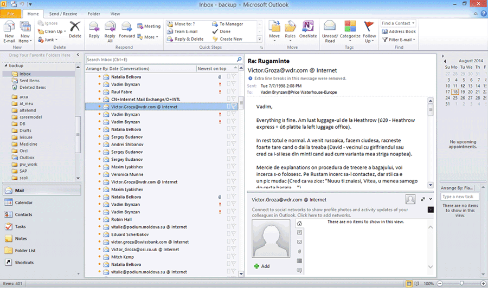Toggle category box for Andrei Shibanov
Image resolution: width=488 pixels, height=288 pixels.
click(228, 144)
